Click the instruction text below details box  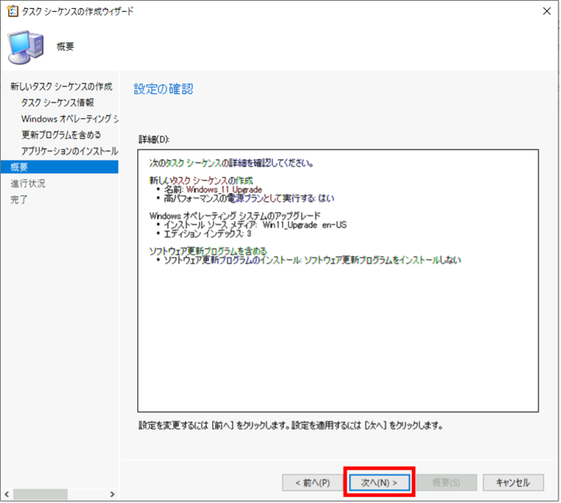pos(291,425)
